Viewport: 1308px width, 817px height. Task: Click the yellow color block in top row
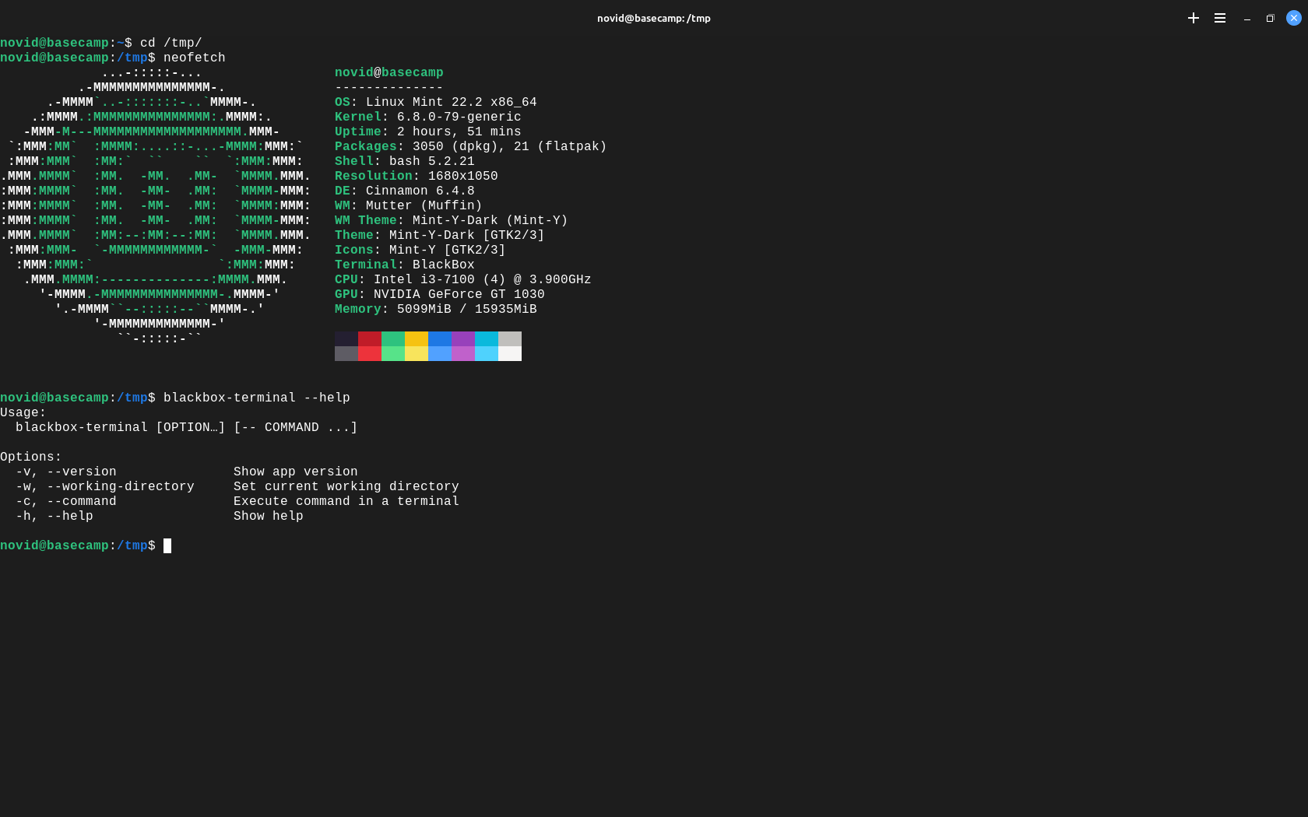pos(416,338)
